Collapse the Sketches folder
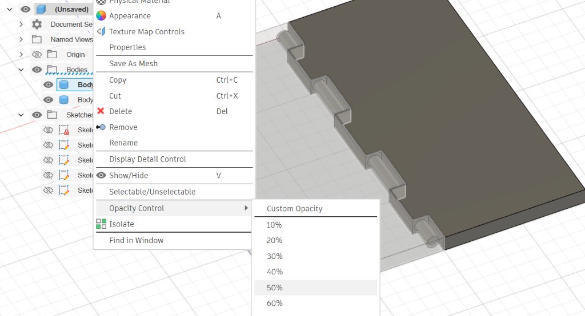Screen dimensions: 585x316 21,115
